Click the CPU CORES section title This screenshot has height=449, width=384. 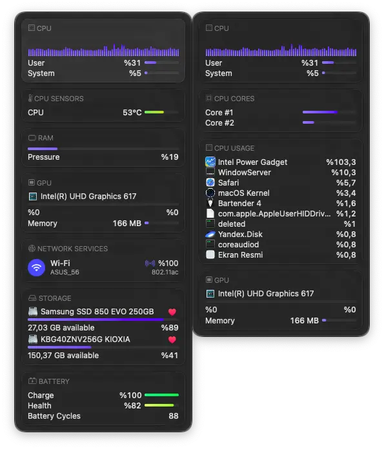pyautogui.click(x=234, y=99)
